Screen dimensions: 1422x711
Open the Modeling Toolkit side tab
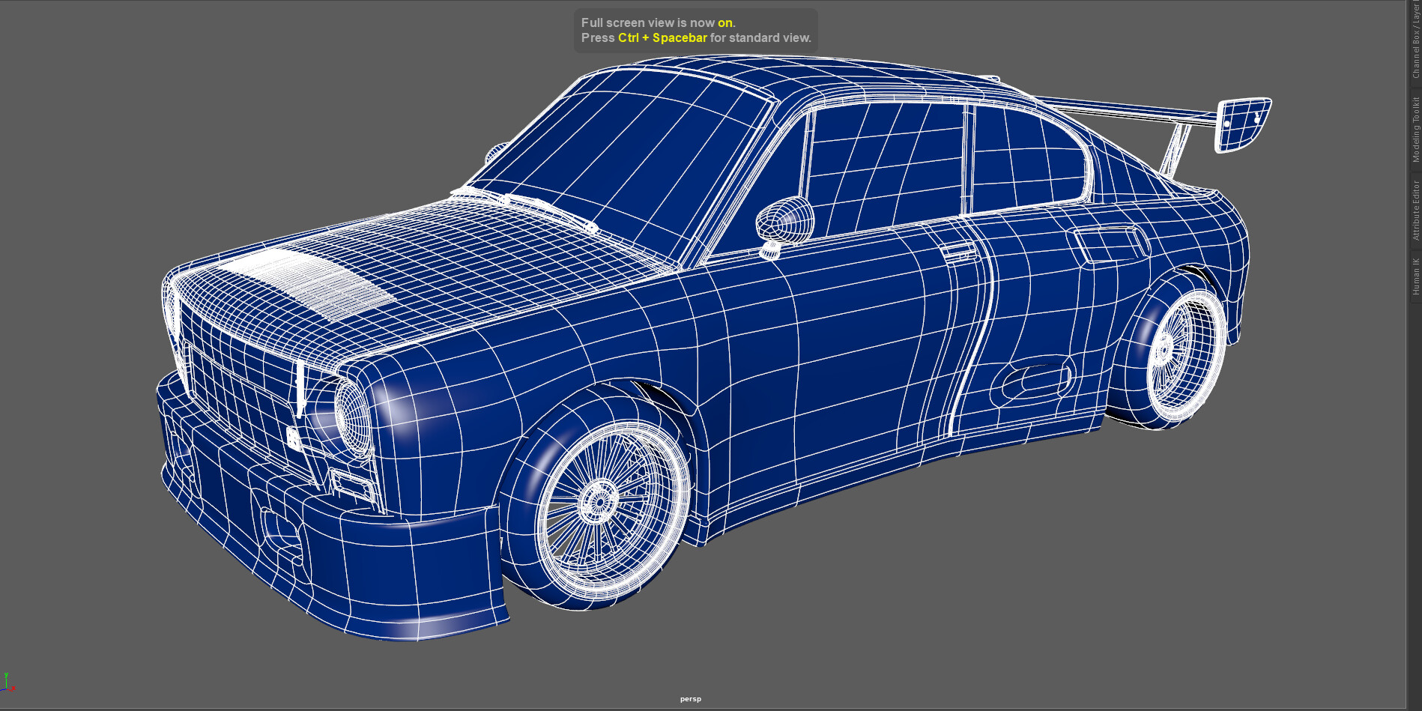(1415, 129)
